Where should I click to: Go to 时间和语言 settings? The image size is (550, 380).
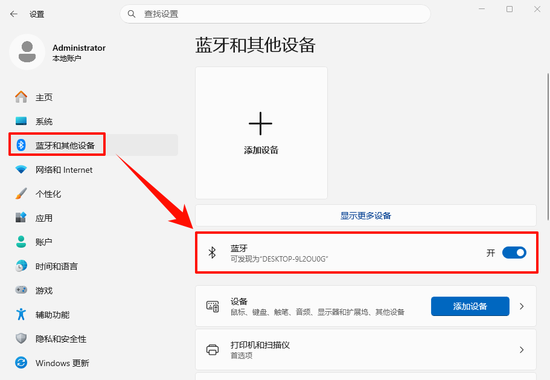click(94, 266)
